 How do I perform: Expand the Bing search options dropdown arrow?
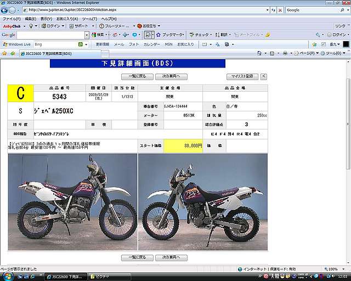[x=86, y=44]
